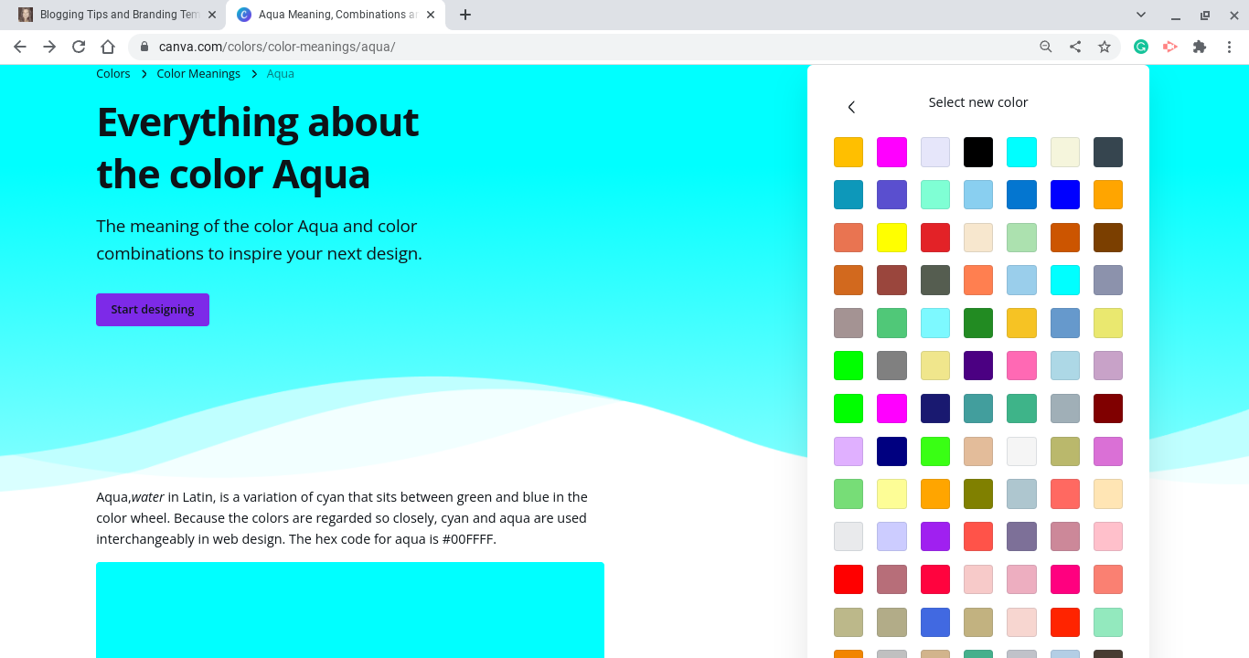Open the Colors breadcrumb link
Viewport: 1249px width, 658px height.
click(x=113, y=74)
